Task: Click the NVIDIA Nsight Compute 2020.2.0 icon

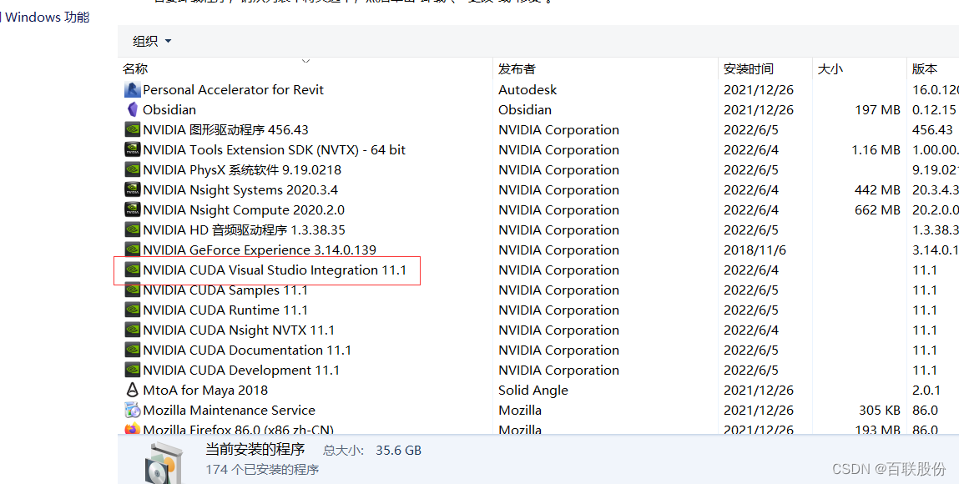Action: 132,210
